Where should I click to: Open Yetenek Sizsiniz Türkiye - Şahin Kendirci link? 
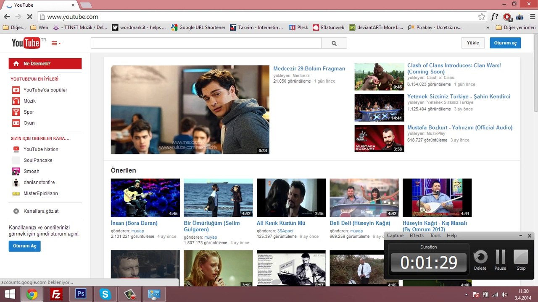459,96
